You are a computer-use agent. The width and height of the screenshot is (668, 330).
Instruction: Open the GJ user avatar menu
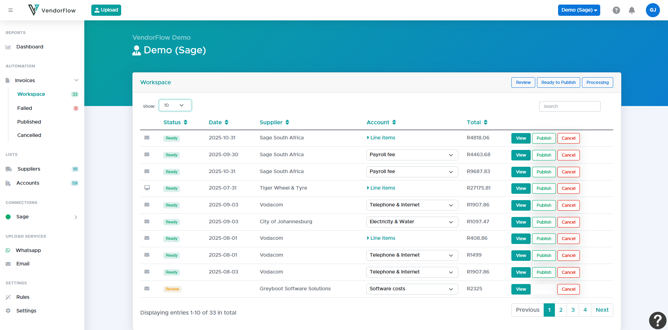tap(653, 10)
